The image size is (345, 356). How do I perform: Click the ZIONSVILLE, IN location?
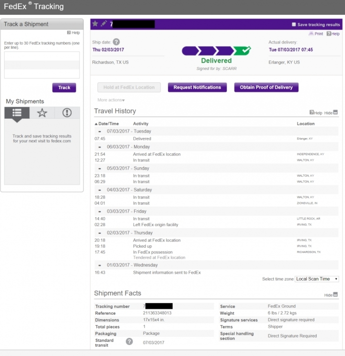(307, 203)
